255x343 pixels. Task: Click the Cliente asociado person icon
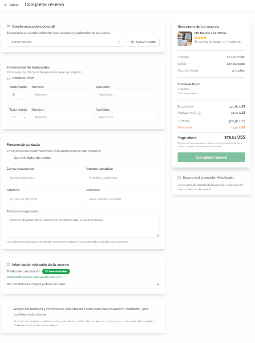point(8,26)
